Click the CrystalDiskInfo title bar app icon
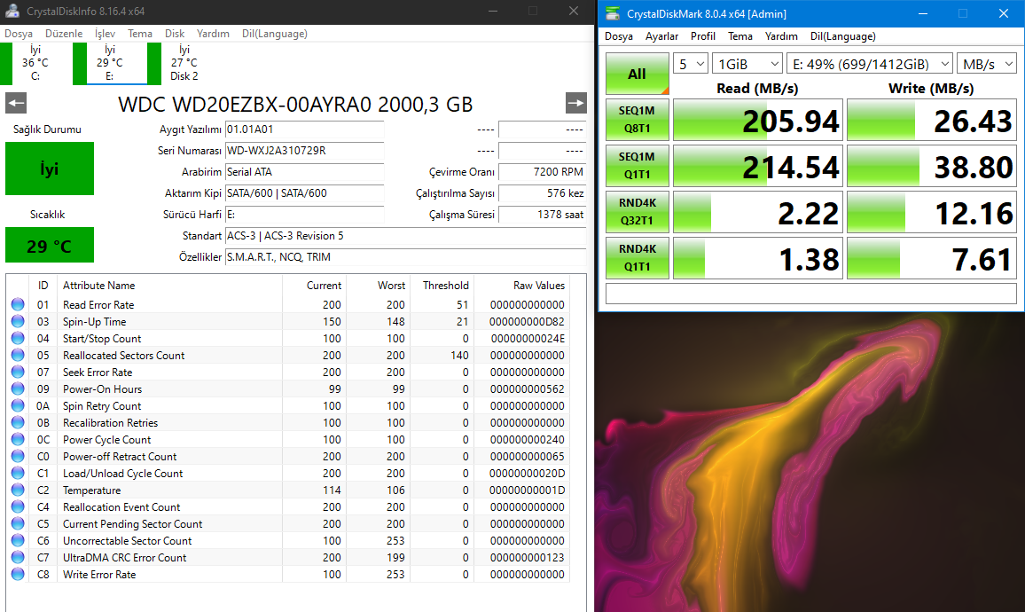Viewport: 1025px width, 612px height. pos(12,12)
